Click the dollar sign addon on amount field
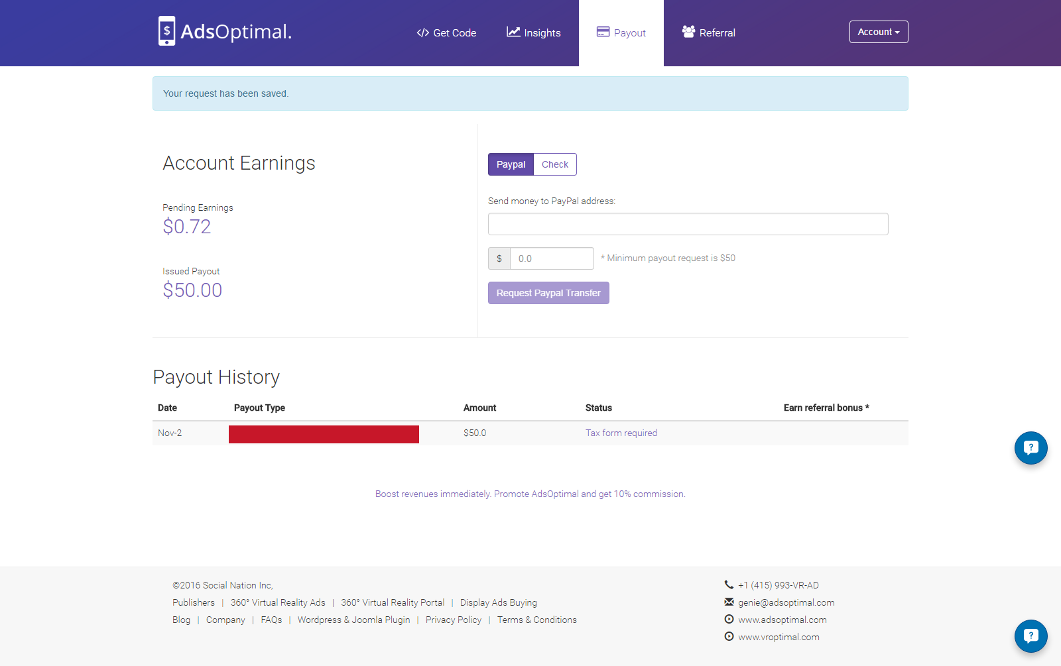 (x=499, y=258)
